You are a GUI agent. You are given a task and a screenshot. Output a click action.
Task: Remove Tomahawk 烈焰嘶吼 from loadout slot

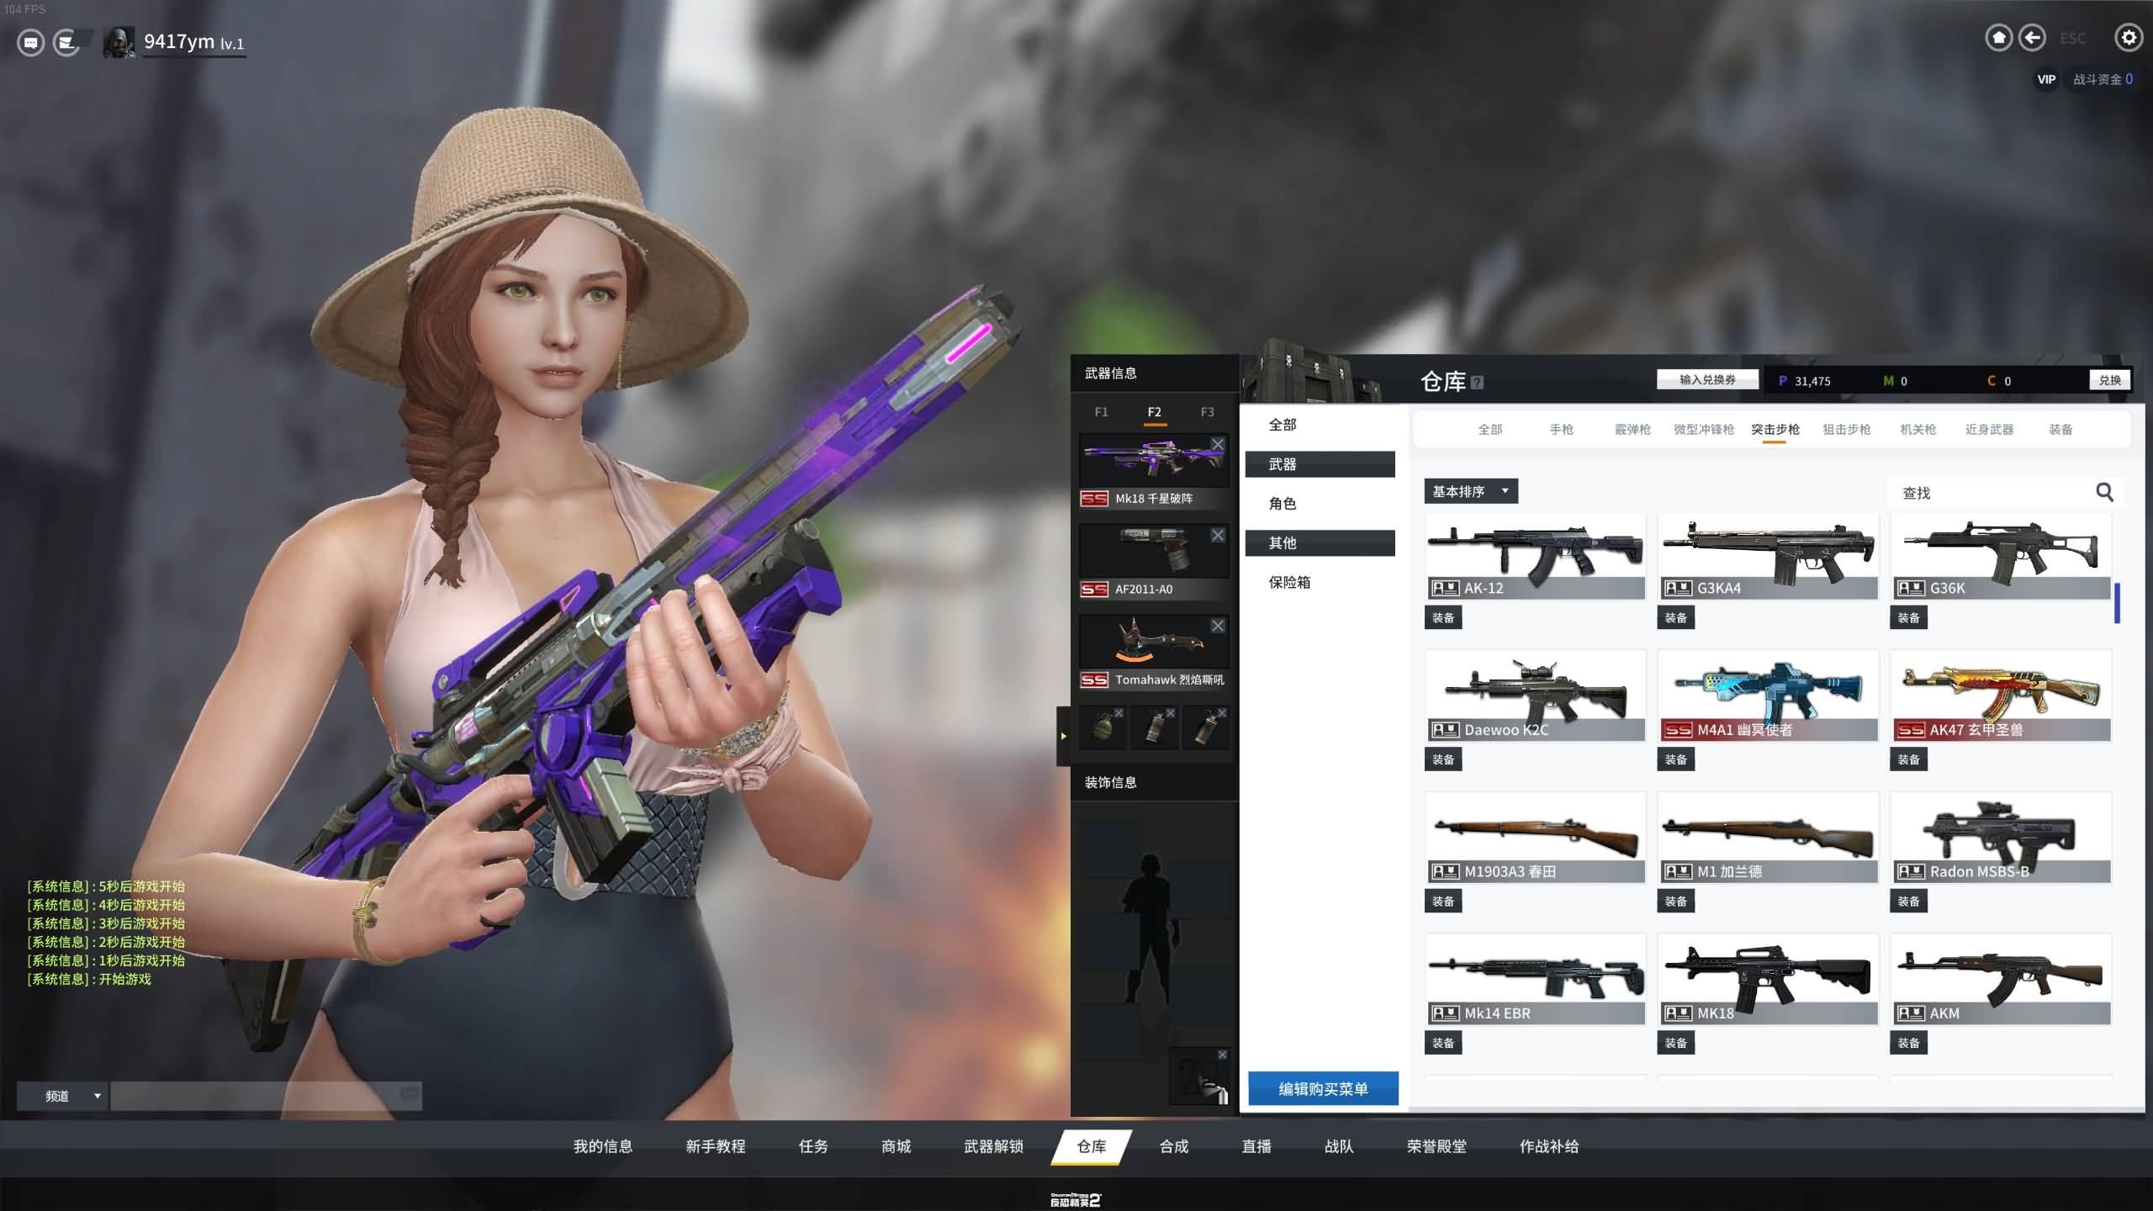1218,626
